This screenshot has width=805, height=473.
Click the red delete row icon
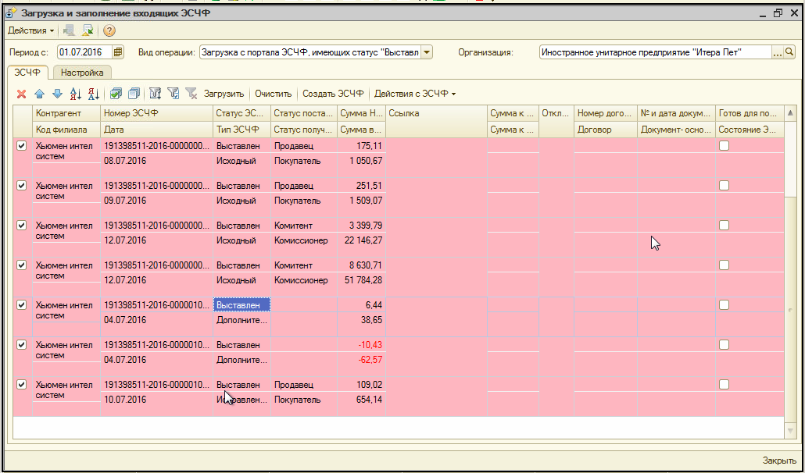coord(21,94)
